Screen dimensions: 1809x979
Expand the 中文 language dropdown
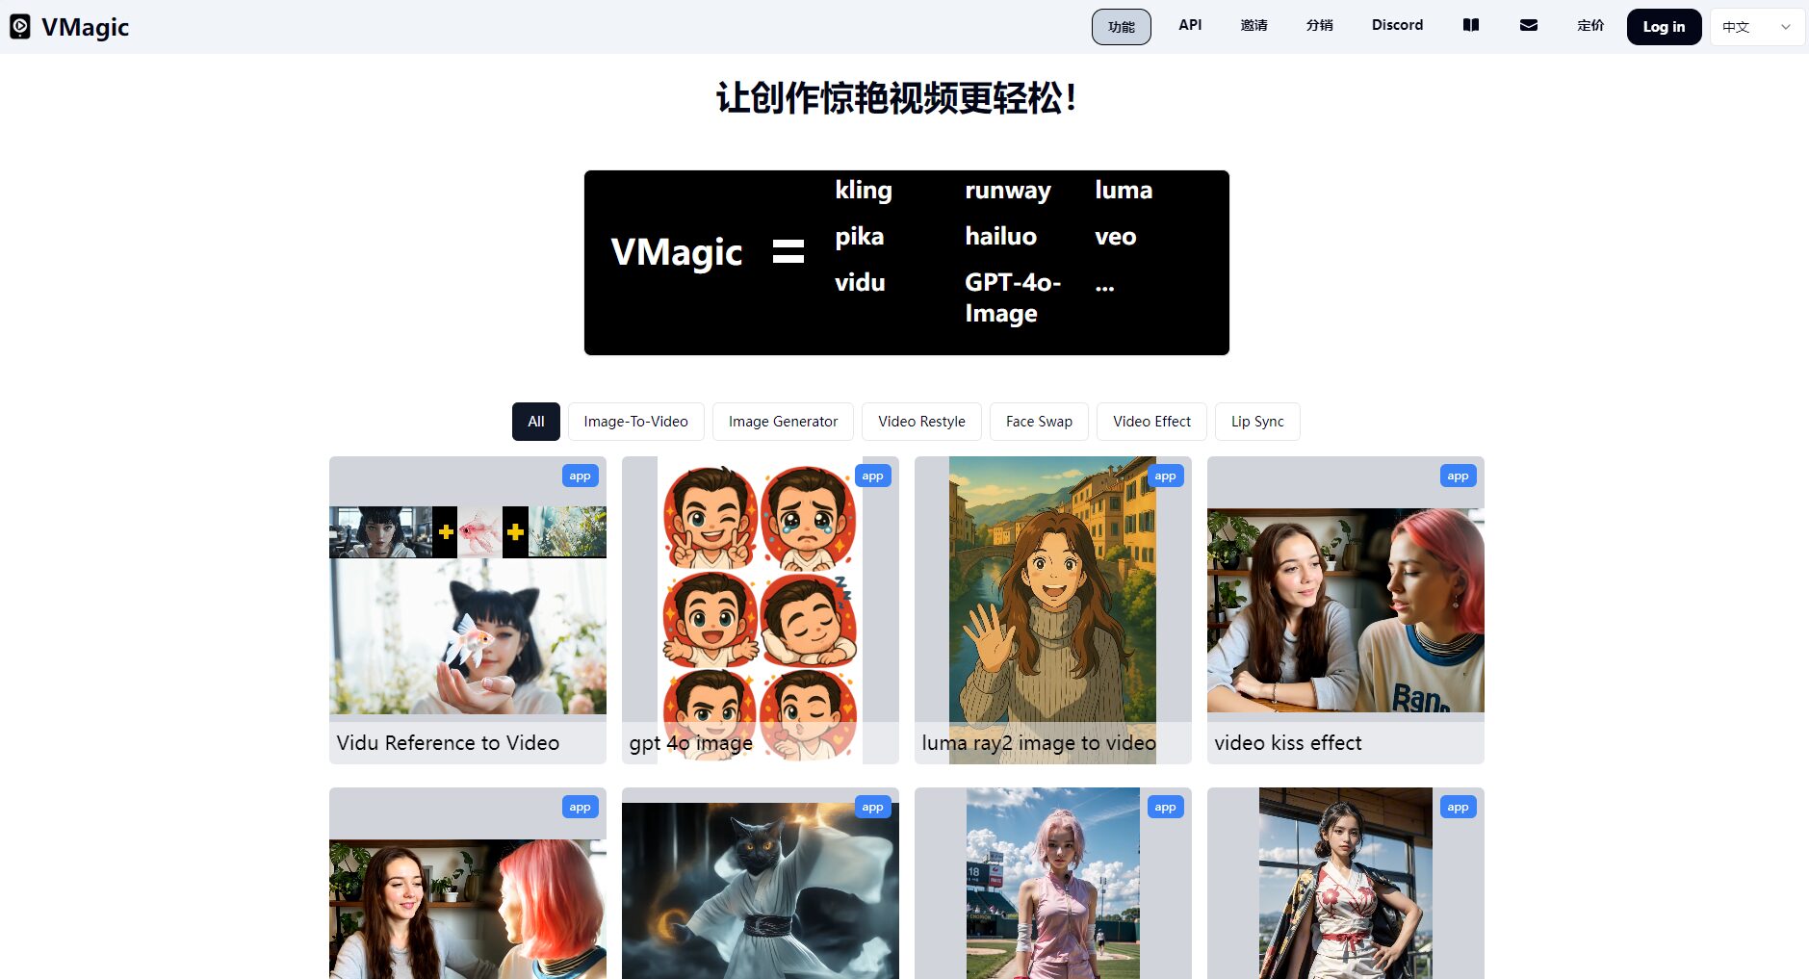click(1758, 27)
